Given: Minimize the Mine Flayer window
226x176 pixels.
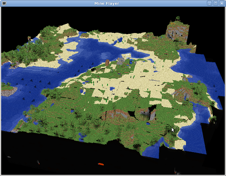Looking at the screenshot, I should pyautogui.click(x=210, y=3).
